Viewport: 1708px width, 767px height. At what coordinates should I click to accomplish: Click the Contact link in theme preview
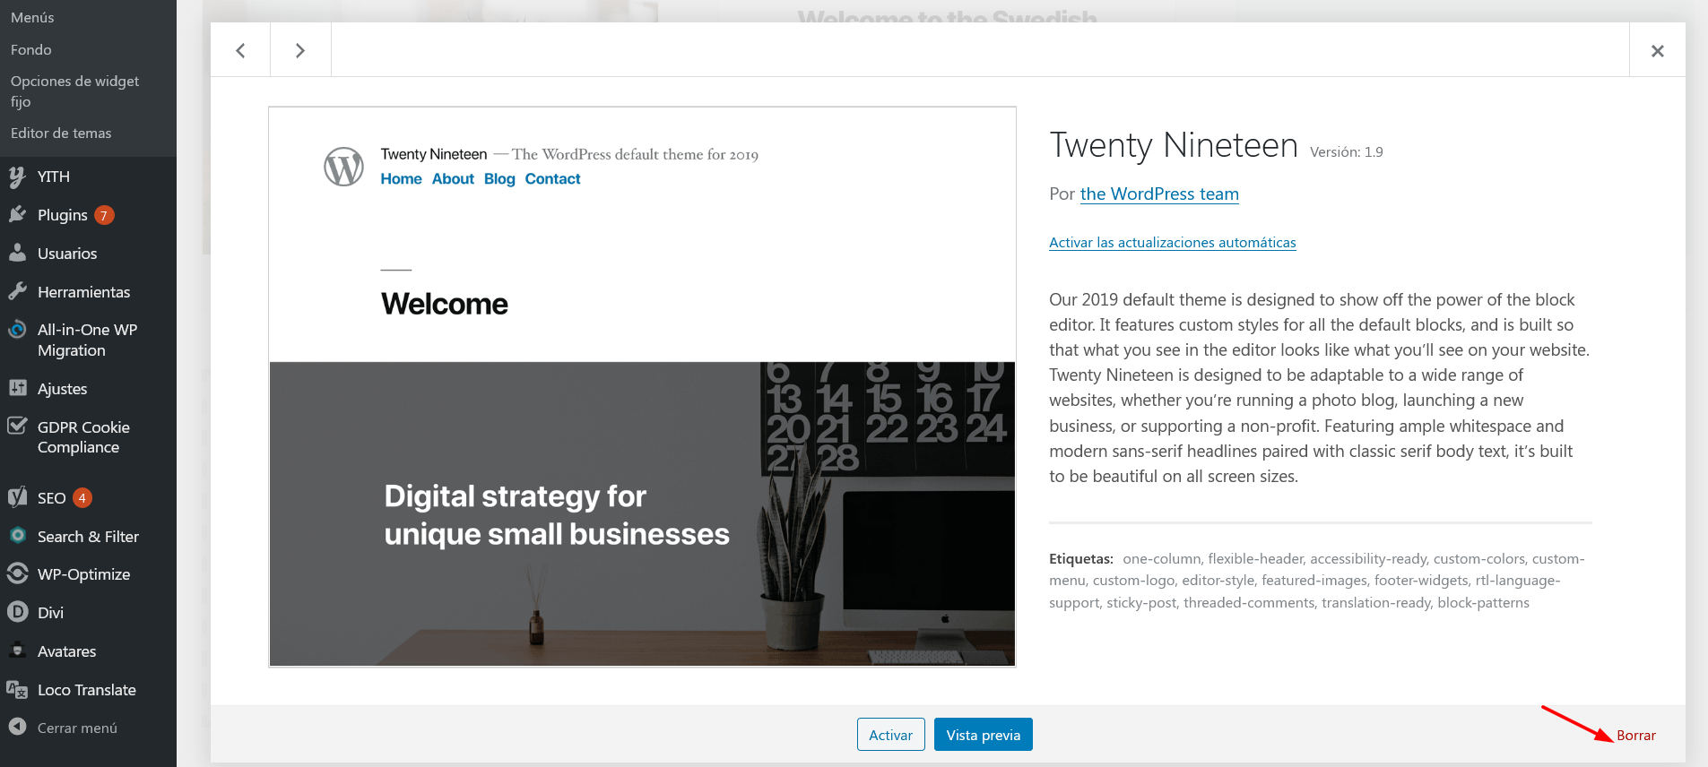552,178
